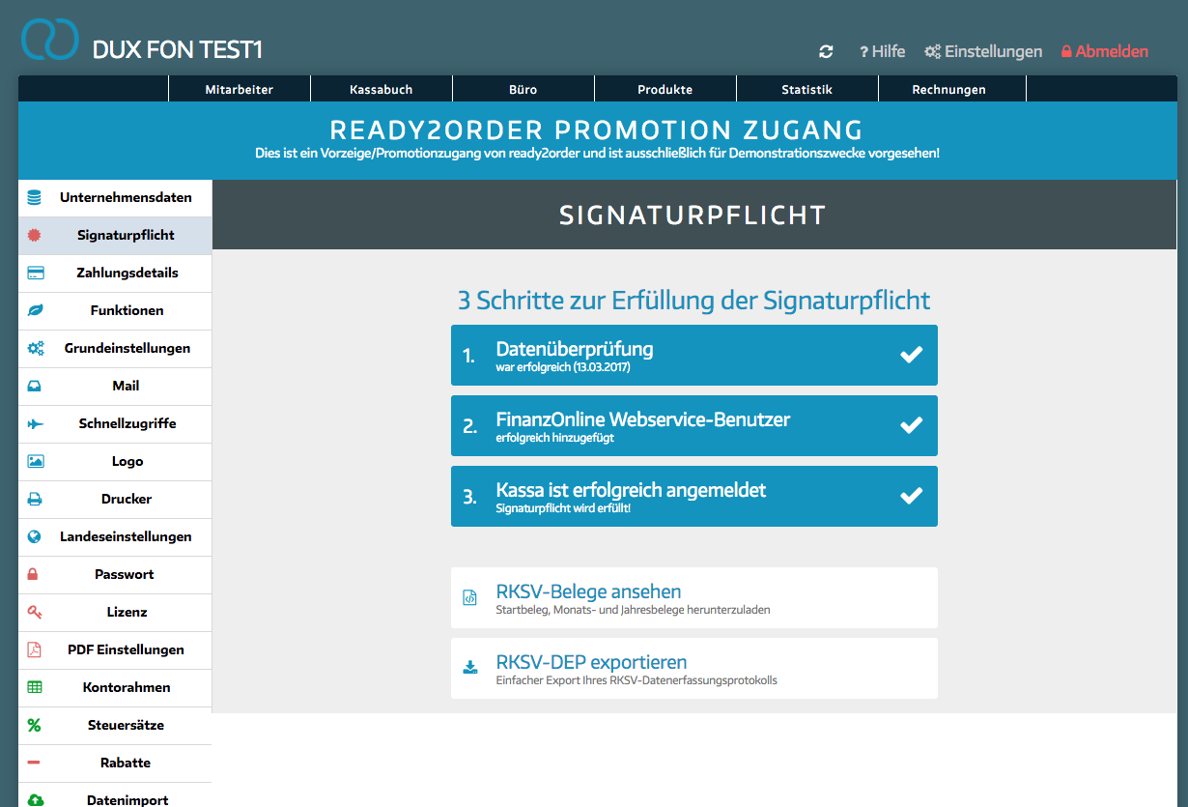This screenshot has height=807, width=1188.
Task: Click the Zahlungsdetails credit card icon
Action: (x=35, y=273)
